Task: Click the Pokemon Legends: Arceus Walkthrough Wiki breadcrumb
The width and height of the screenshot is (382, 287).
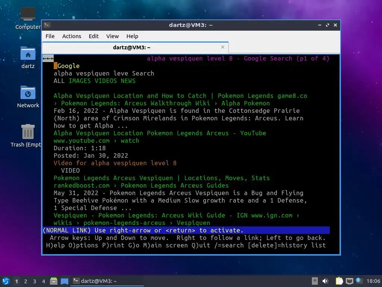Action: (x=135, y=104)
